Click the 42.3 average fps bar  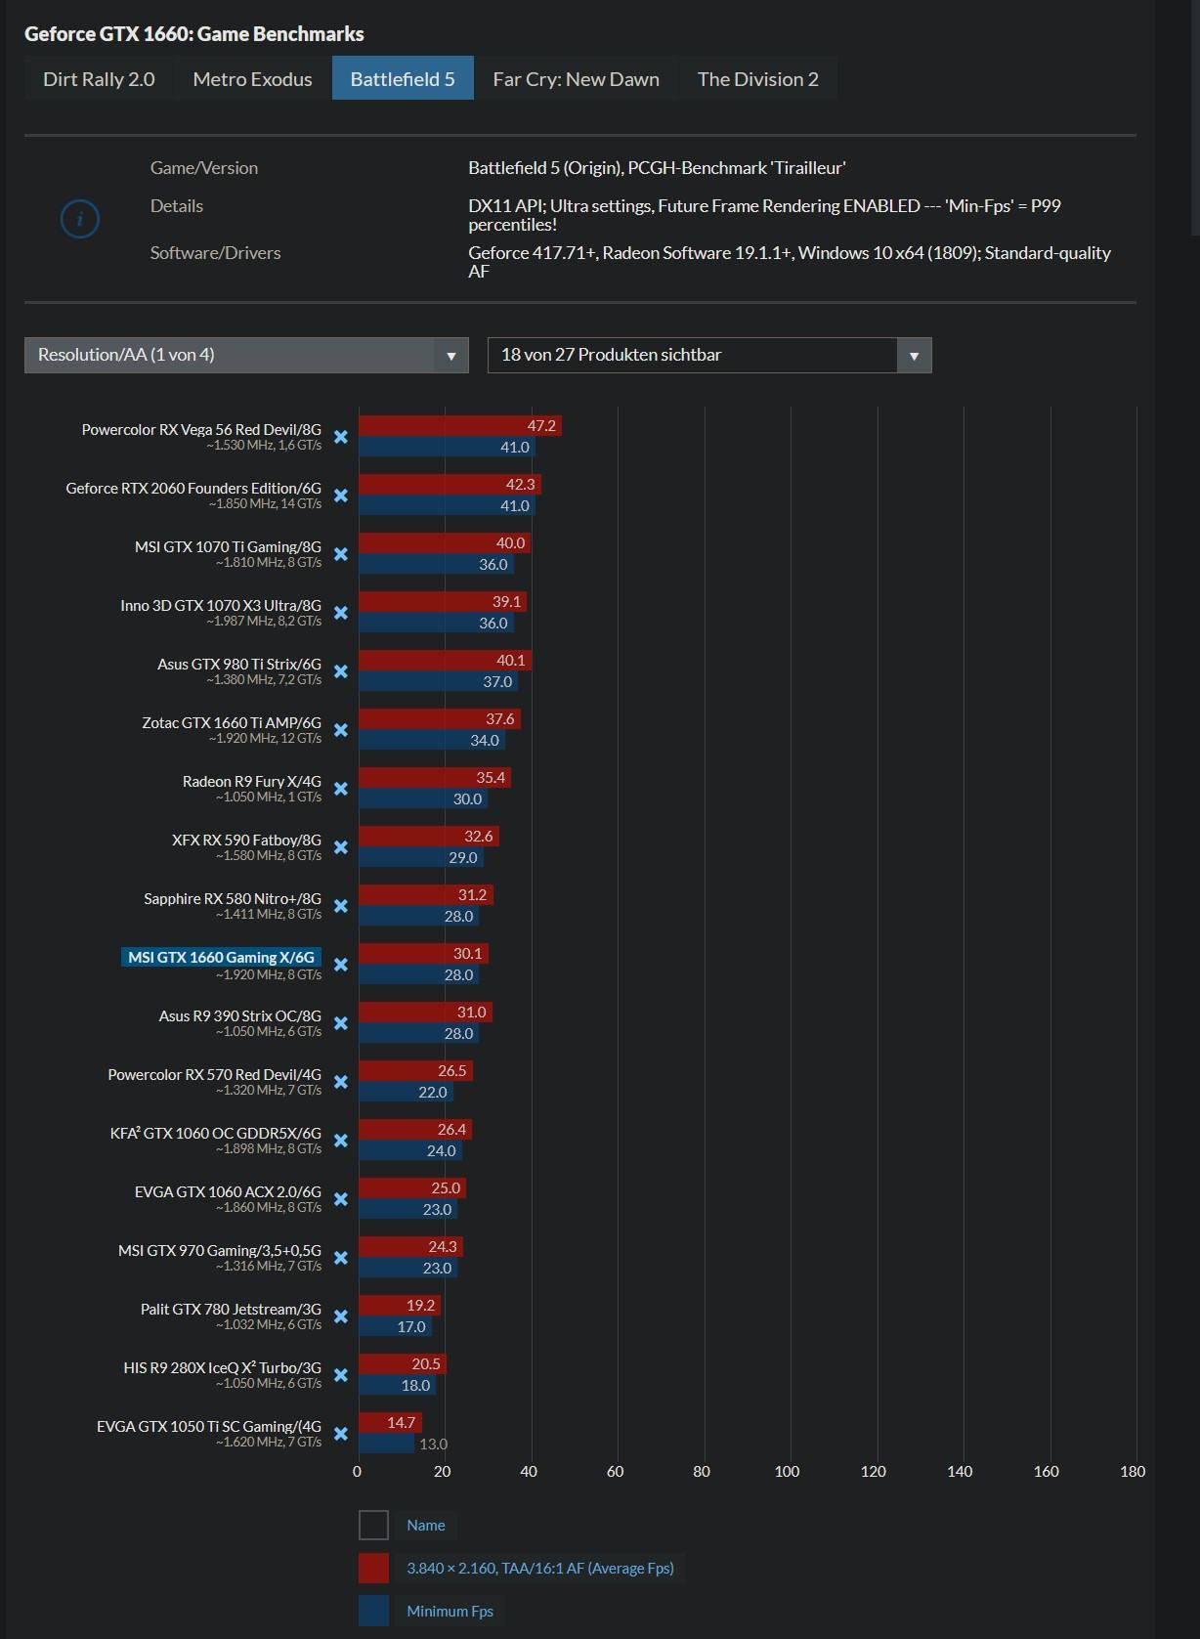[450, 485]
